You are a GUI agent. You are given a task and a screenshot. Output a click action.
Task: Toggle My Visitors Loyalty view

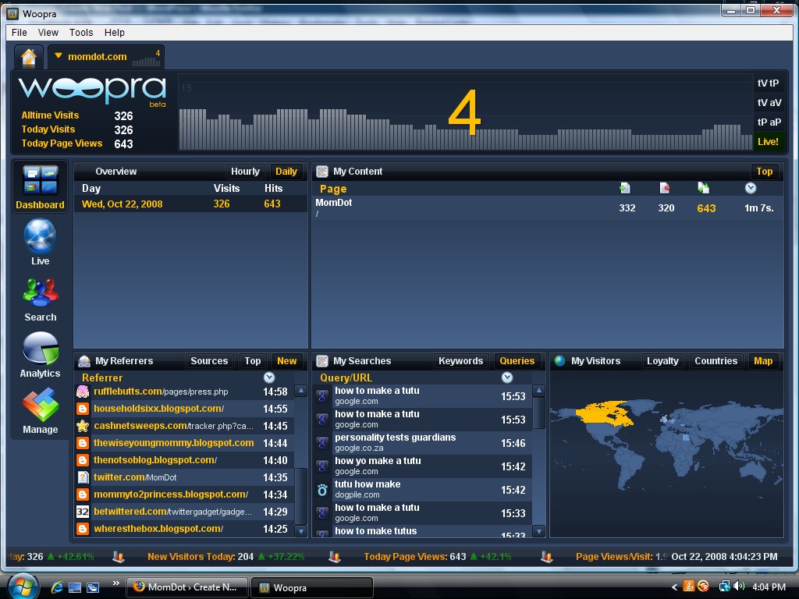[x=662, y=361]
